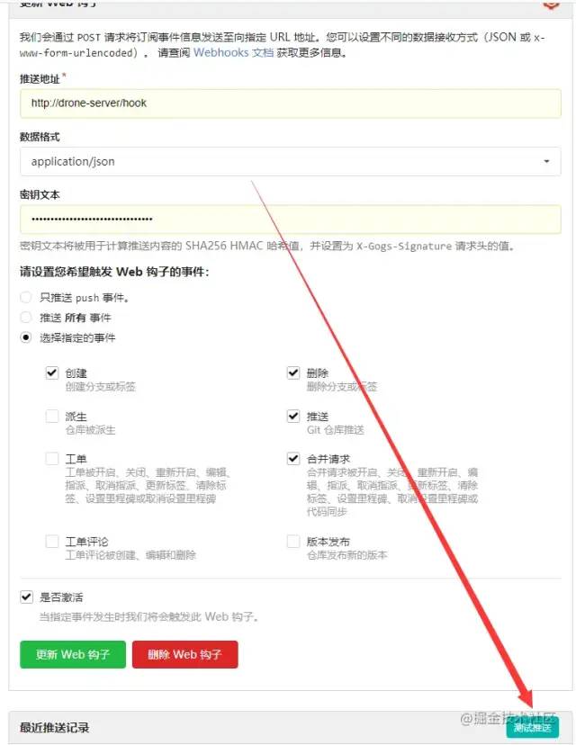Uncheck the 删除 event checkbox
Screen dimensions: 576x745
[293, 373]
